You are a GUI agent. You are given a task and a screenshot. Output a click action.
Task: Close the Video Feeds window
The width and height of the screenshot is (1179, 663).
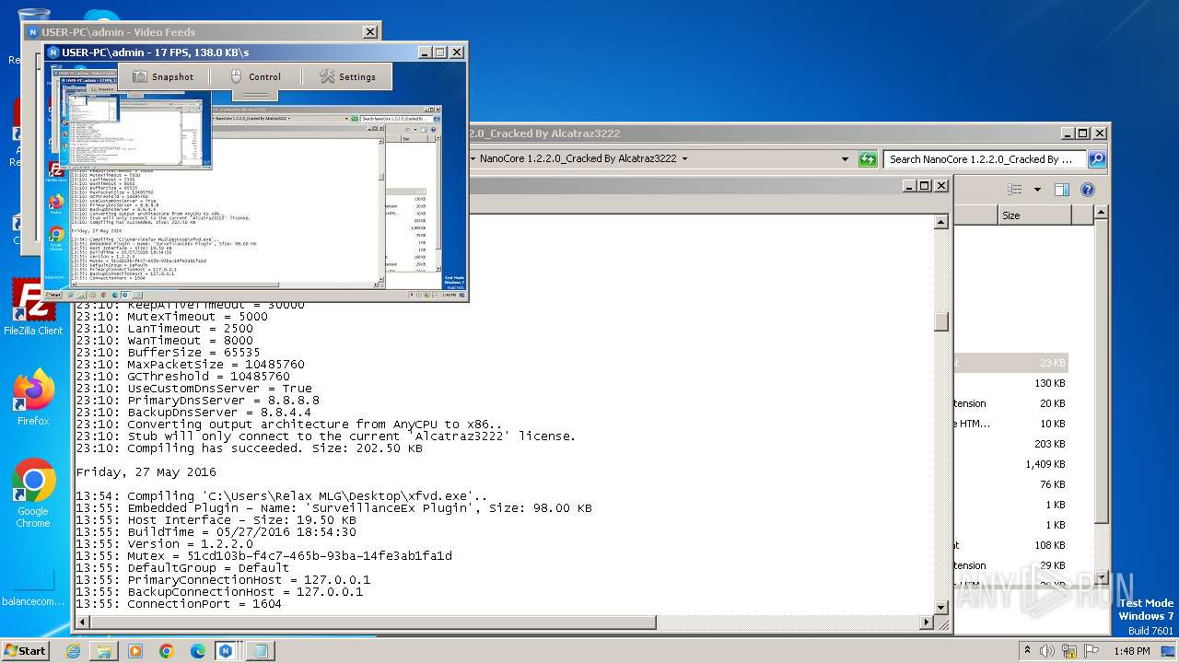(x=370, y=32)
